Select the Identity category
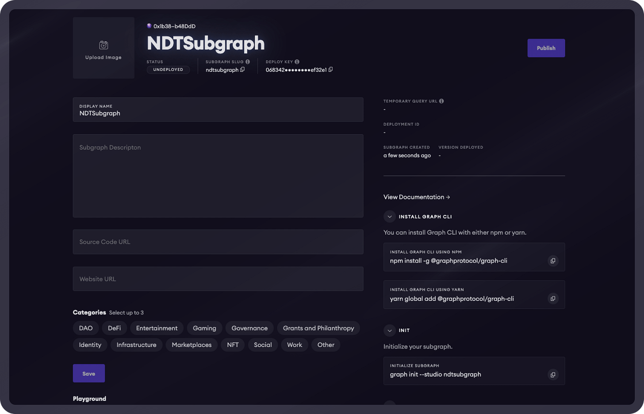 pos(90,345)
